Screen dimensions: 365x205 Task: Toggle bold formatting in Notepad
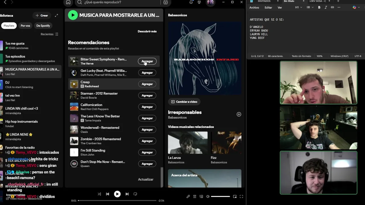click(x=319, y=7)
